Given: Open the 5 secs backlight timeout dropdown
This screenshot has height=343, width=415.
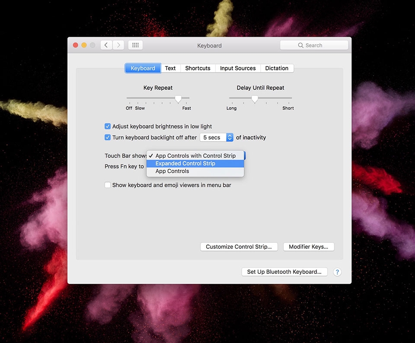Looking at the screenshot, I should click(217, 137).
